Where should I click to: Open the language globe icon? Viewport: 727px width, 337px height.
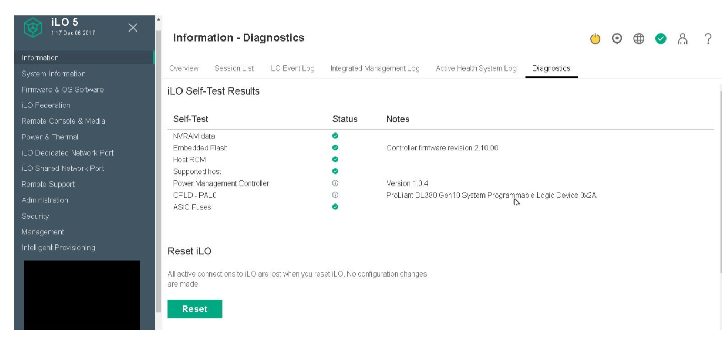point(639,38)
